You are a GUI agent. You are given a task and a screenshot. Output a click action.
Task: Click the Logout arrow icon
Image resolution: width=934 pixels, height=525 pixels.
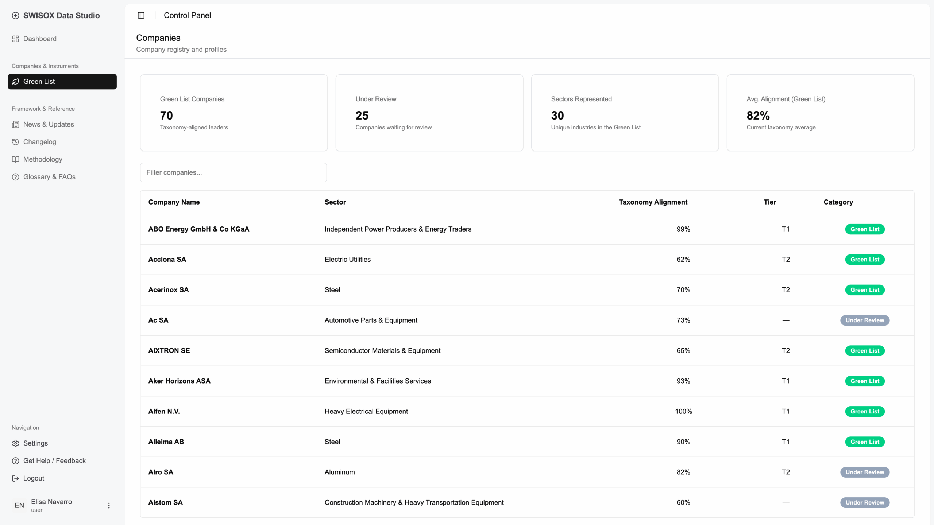pyautogui.click(x=15, y=478)
